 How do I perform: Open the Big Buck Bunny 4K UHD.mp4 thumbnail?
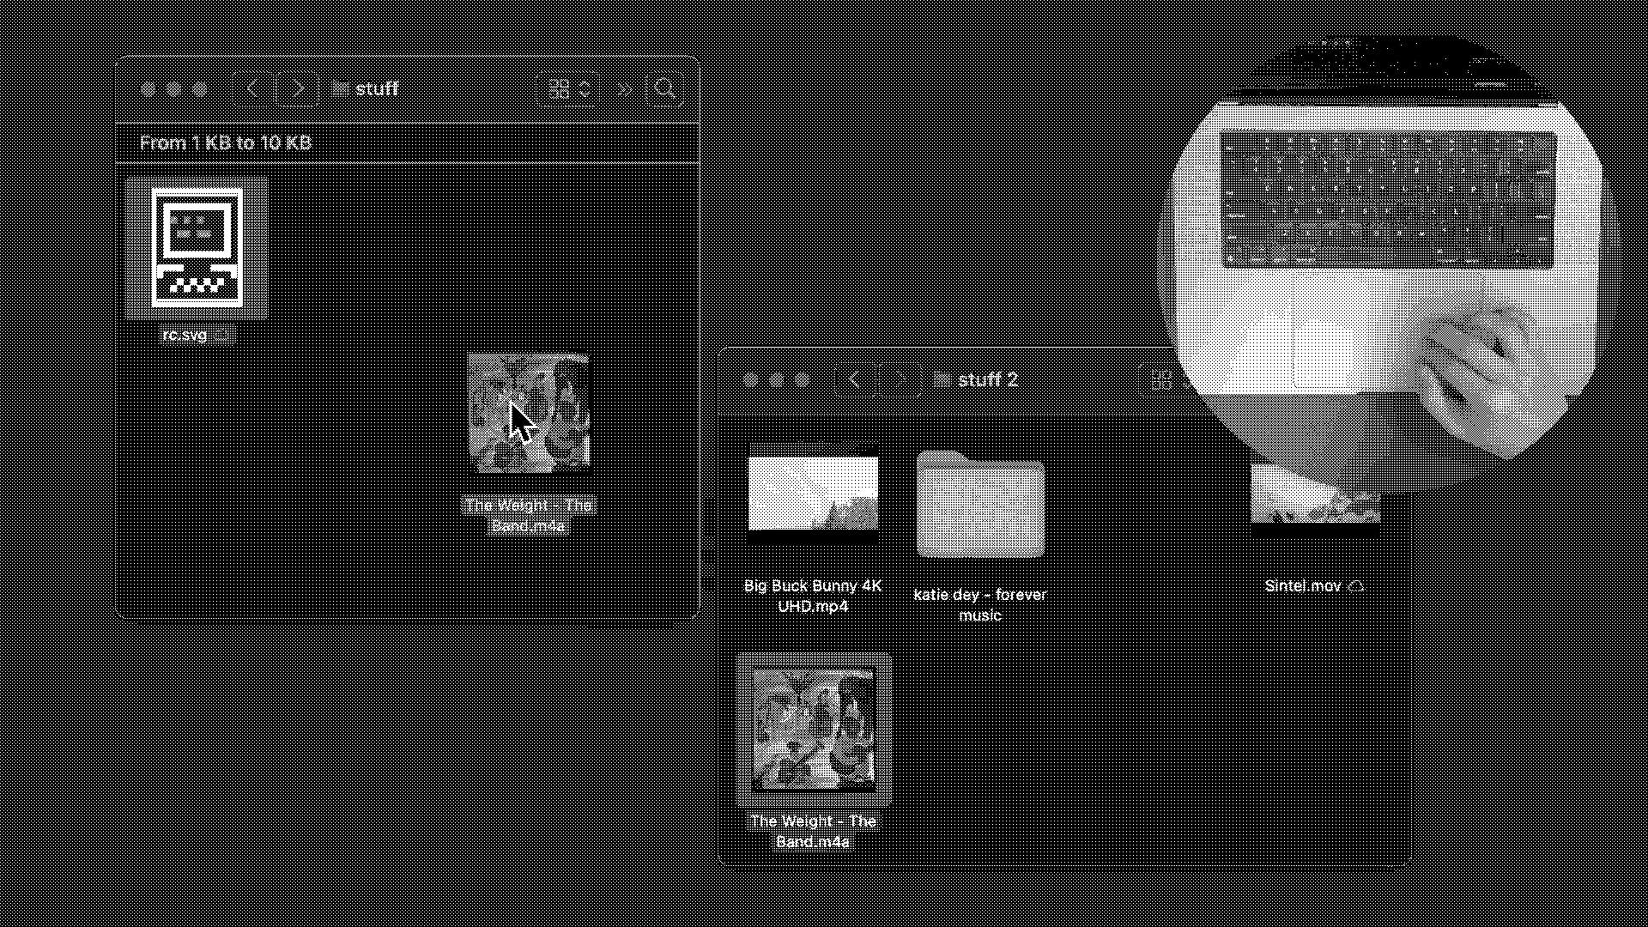[812, 494]
